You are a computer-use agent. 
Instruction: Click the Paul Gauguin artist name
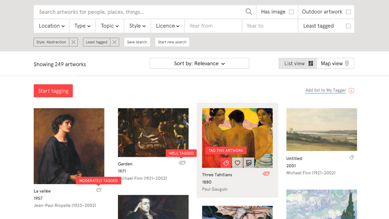215,189
